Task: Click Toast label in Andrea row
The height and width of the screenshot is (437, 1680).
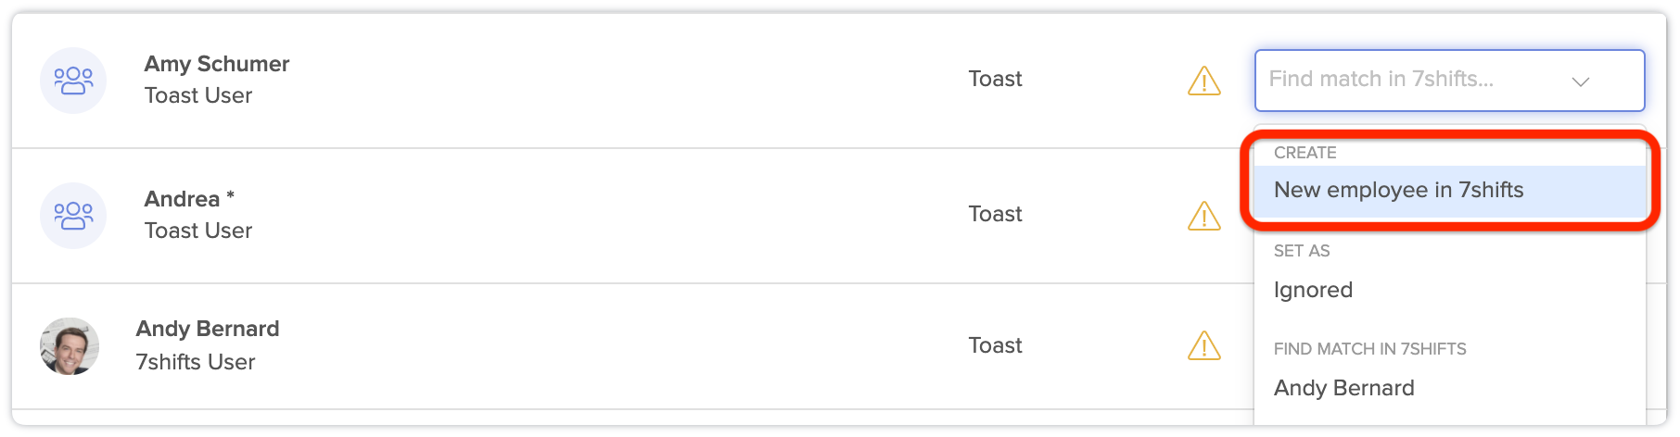Action: click(x=995, y=214)
